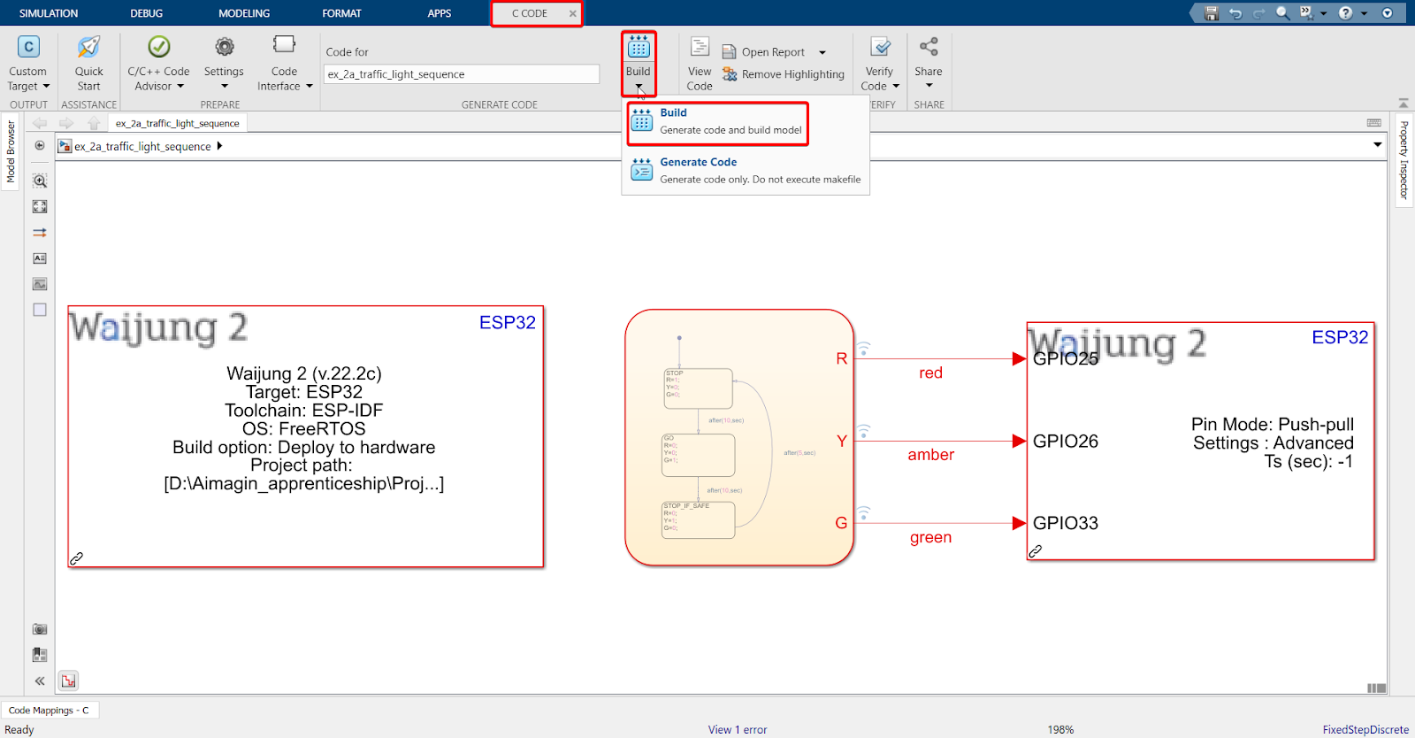1415x738 pixels.
Task: Open the Custom Target menu
Action: [28, 64]
